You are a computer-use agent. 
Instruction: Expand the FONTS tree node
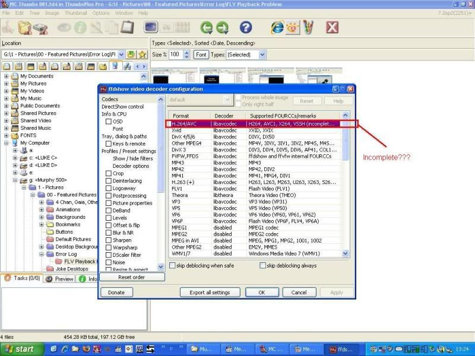6,135
